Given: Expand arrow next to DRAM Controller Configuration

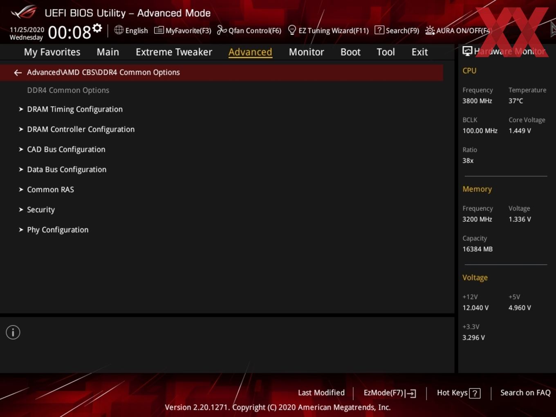Looking at the screenshot, I should tap(21, 129).
